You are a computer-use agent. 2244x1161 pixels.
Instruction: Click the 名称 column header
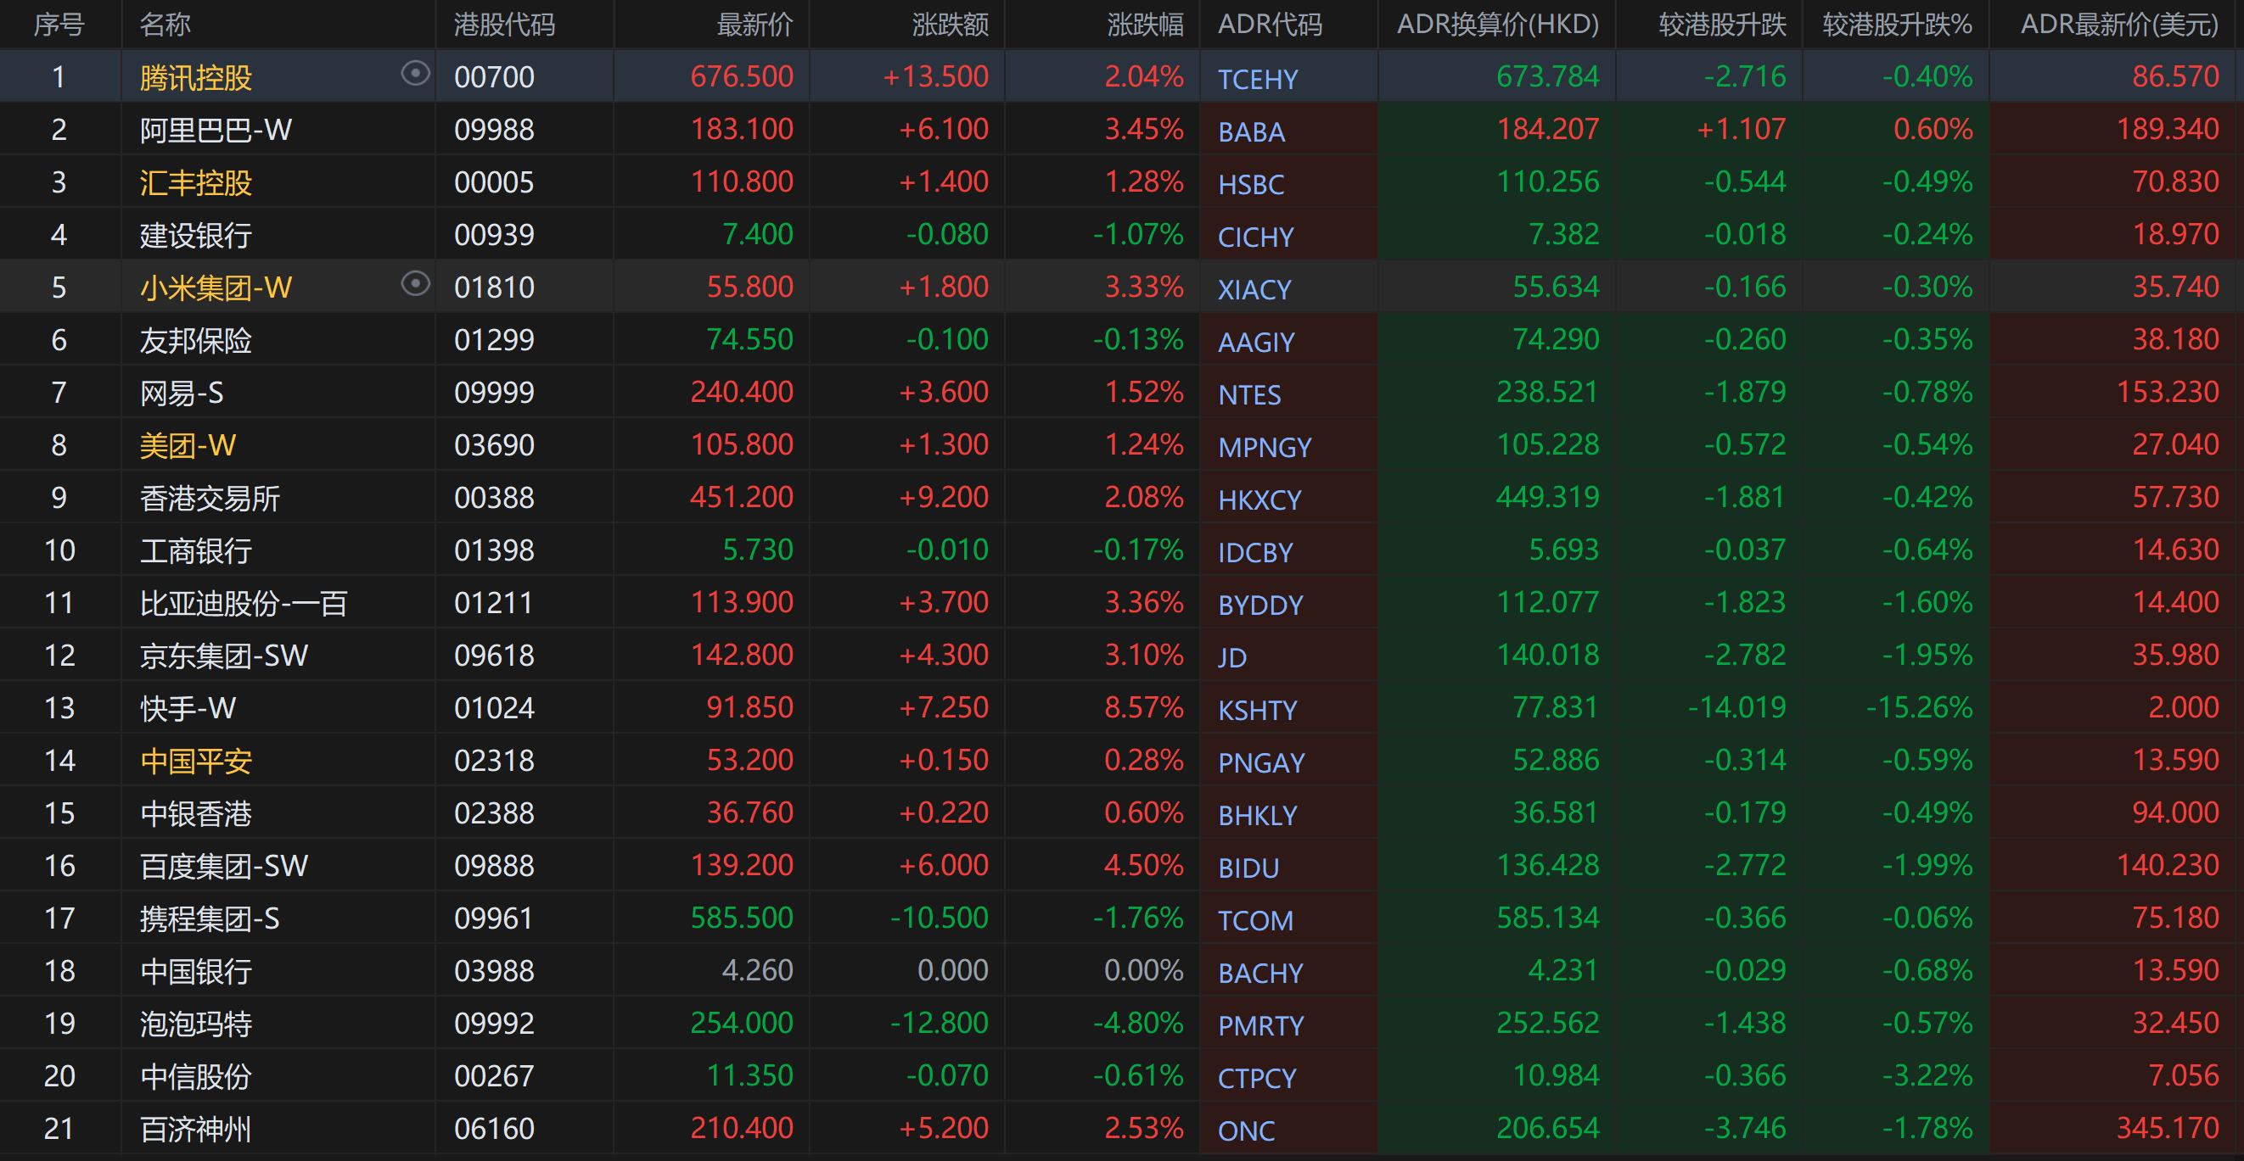tap(165, 25)
